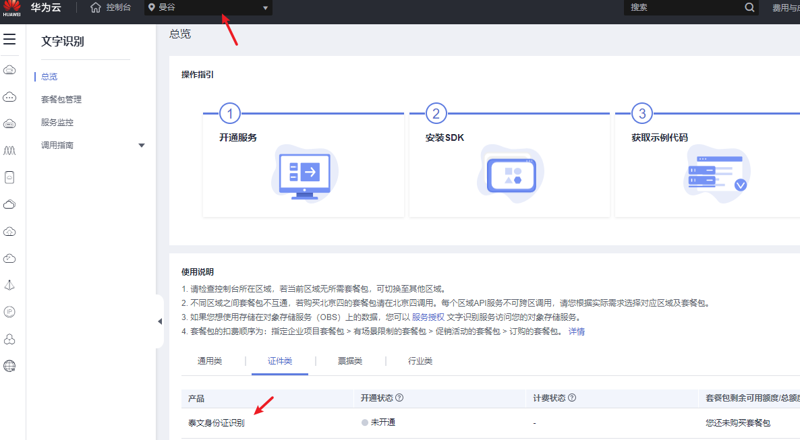Image resolution: width=800 pixels, height=440 pixels.
Task: Open the 详情 link
Action: (577, 332)
